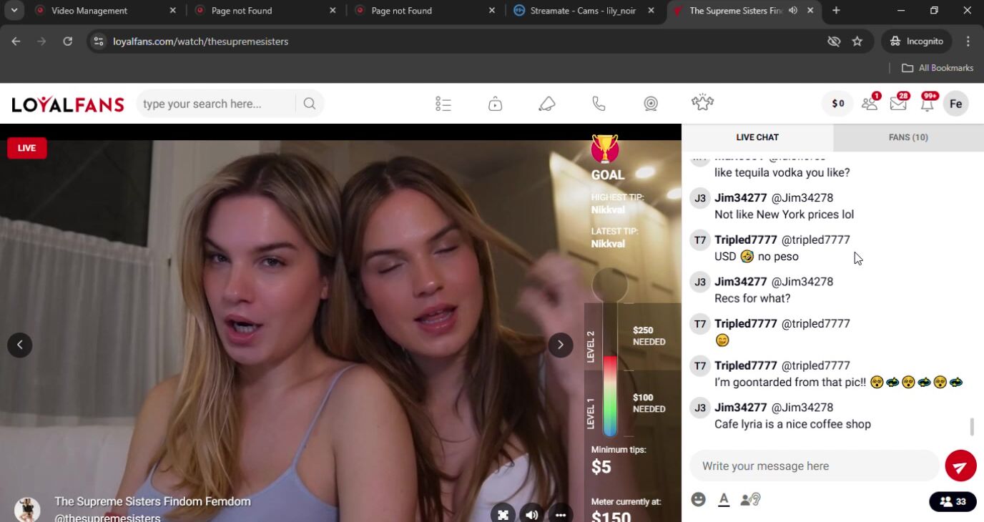Open Jim34277's profile from the Cafe lyria message
The width and height of the screenshot is (984, 522).
coord(741,408)
